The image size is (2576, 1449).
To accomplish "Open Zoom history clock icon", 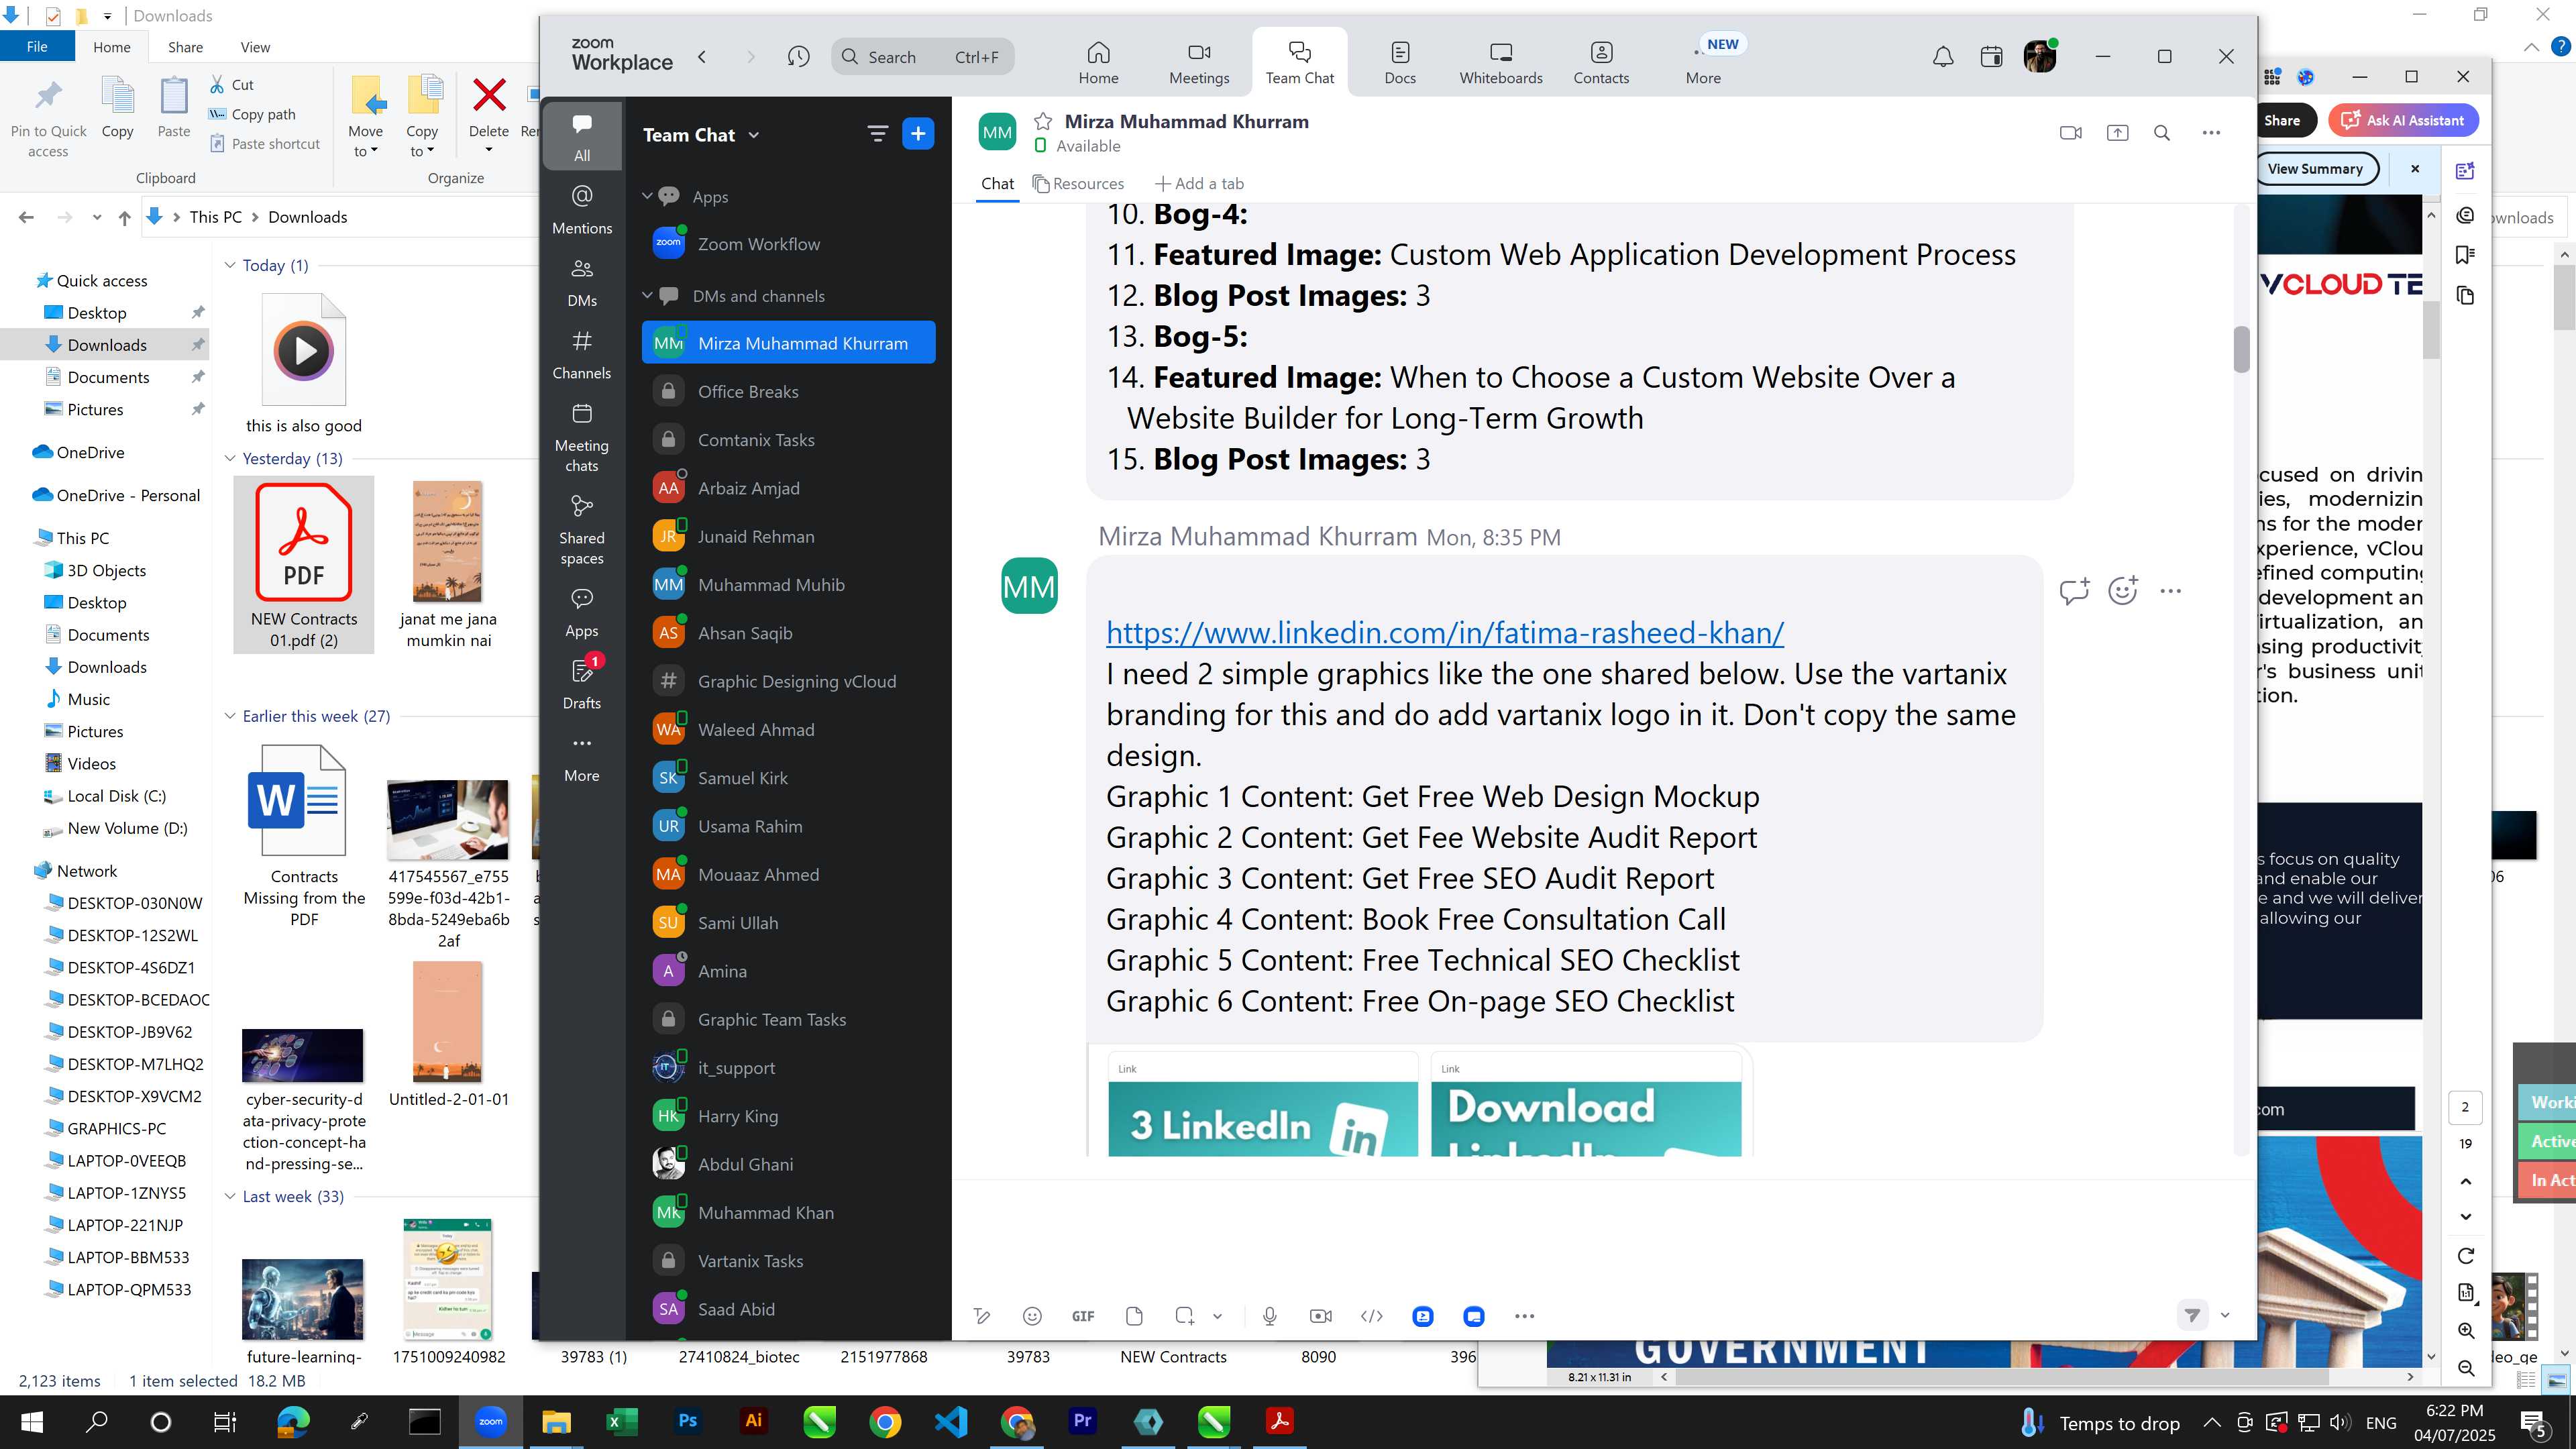I will 798,57.
